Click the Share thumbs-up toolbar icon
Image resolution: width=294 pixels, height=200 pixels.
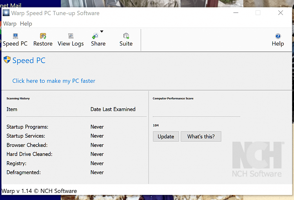coord(95,36)
